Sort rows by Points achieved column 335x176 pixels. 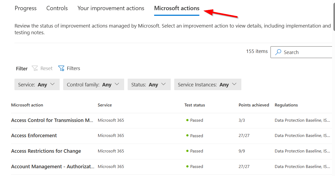[x=254, y=105]
